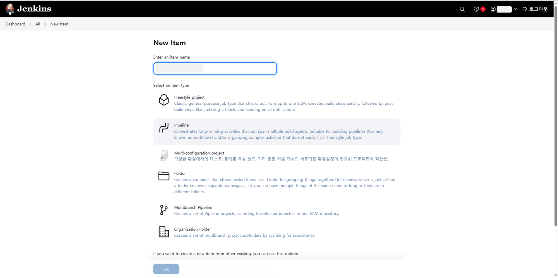
Task: Click the user account avatar icon
Action: coord(493,9)
